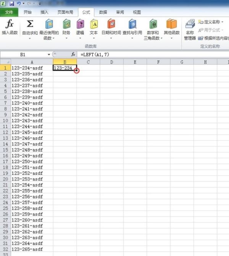Open Math and Trig (数学和三角函数) functions
Image resolution: width=229 pixels, height=256 pixels.
click(x=153, y=25)
